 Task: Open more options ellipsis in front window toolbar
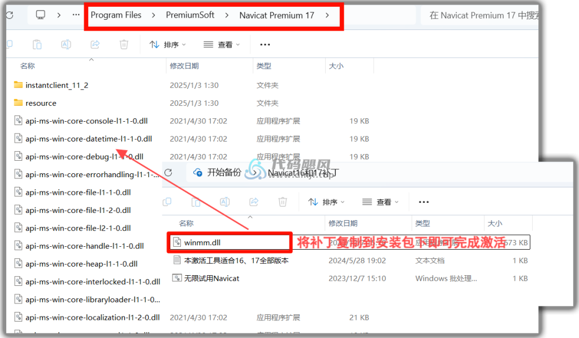424,202
